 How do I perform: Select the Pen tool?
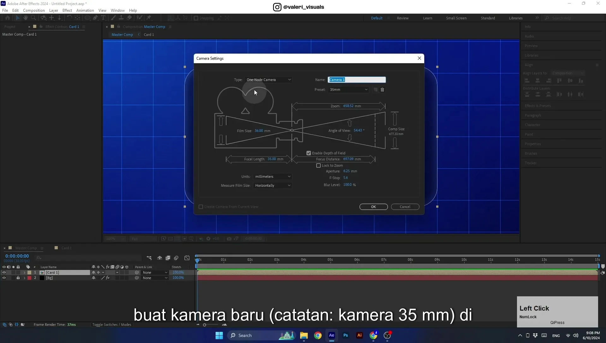[x=95, y=18]
